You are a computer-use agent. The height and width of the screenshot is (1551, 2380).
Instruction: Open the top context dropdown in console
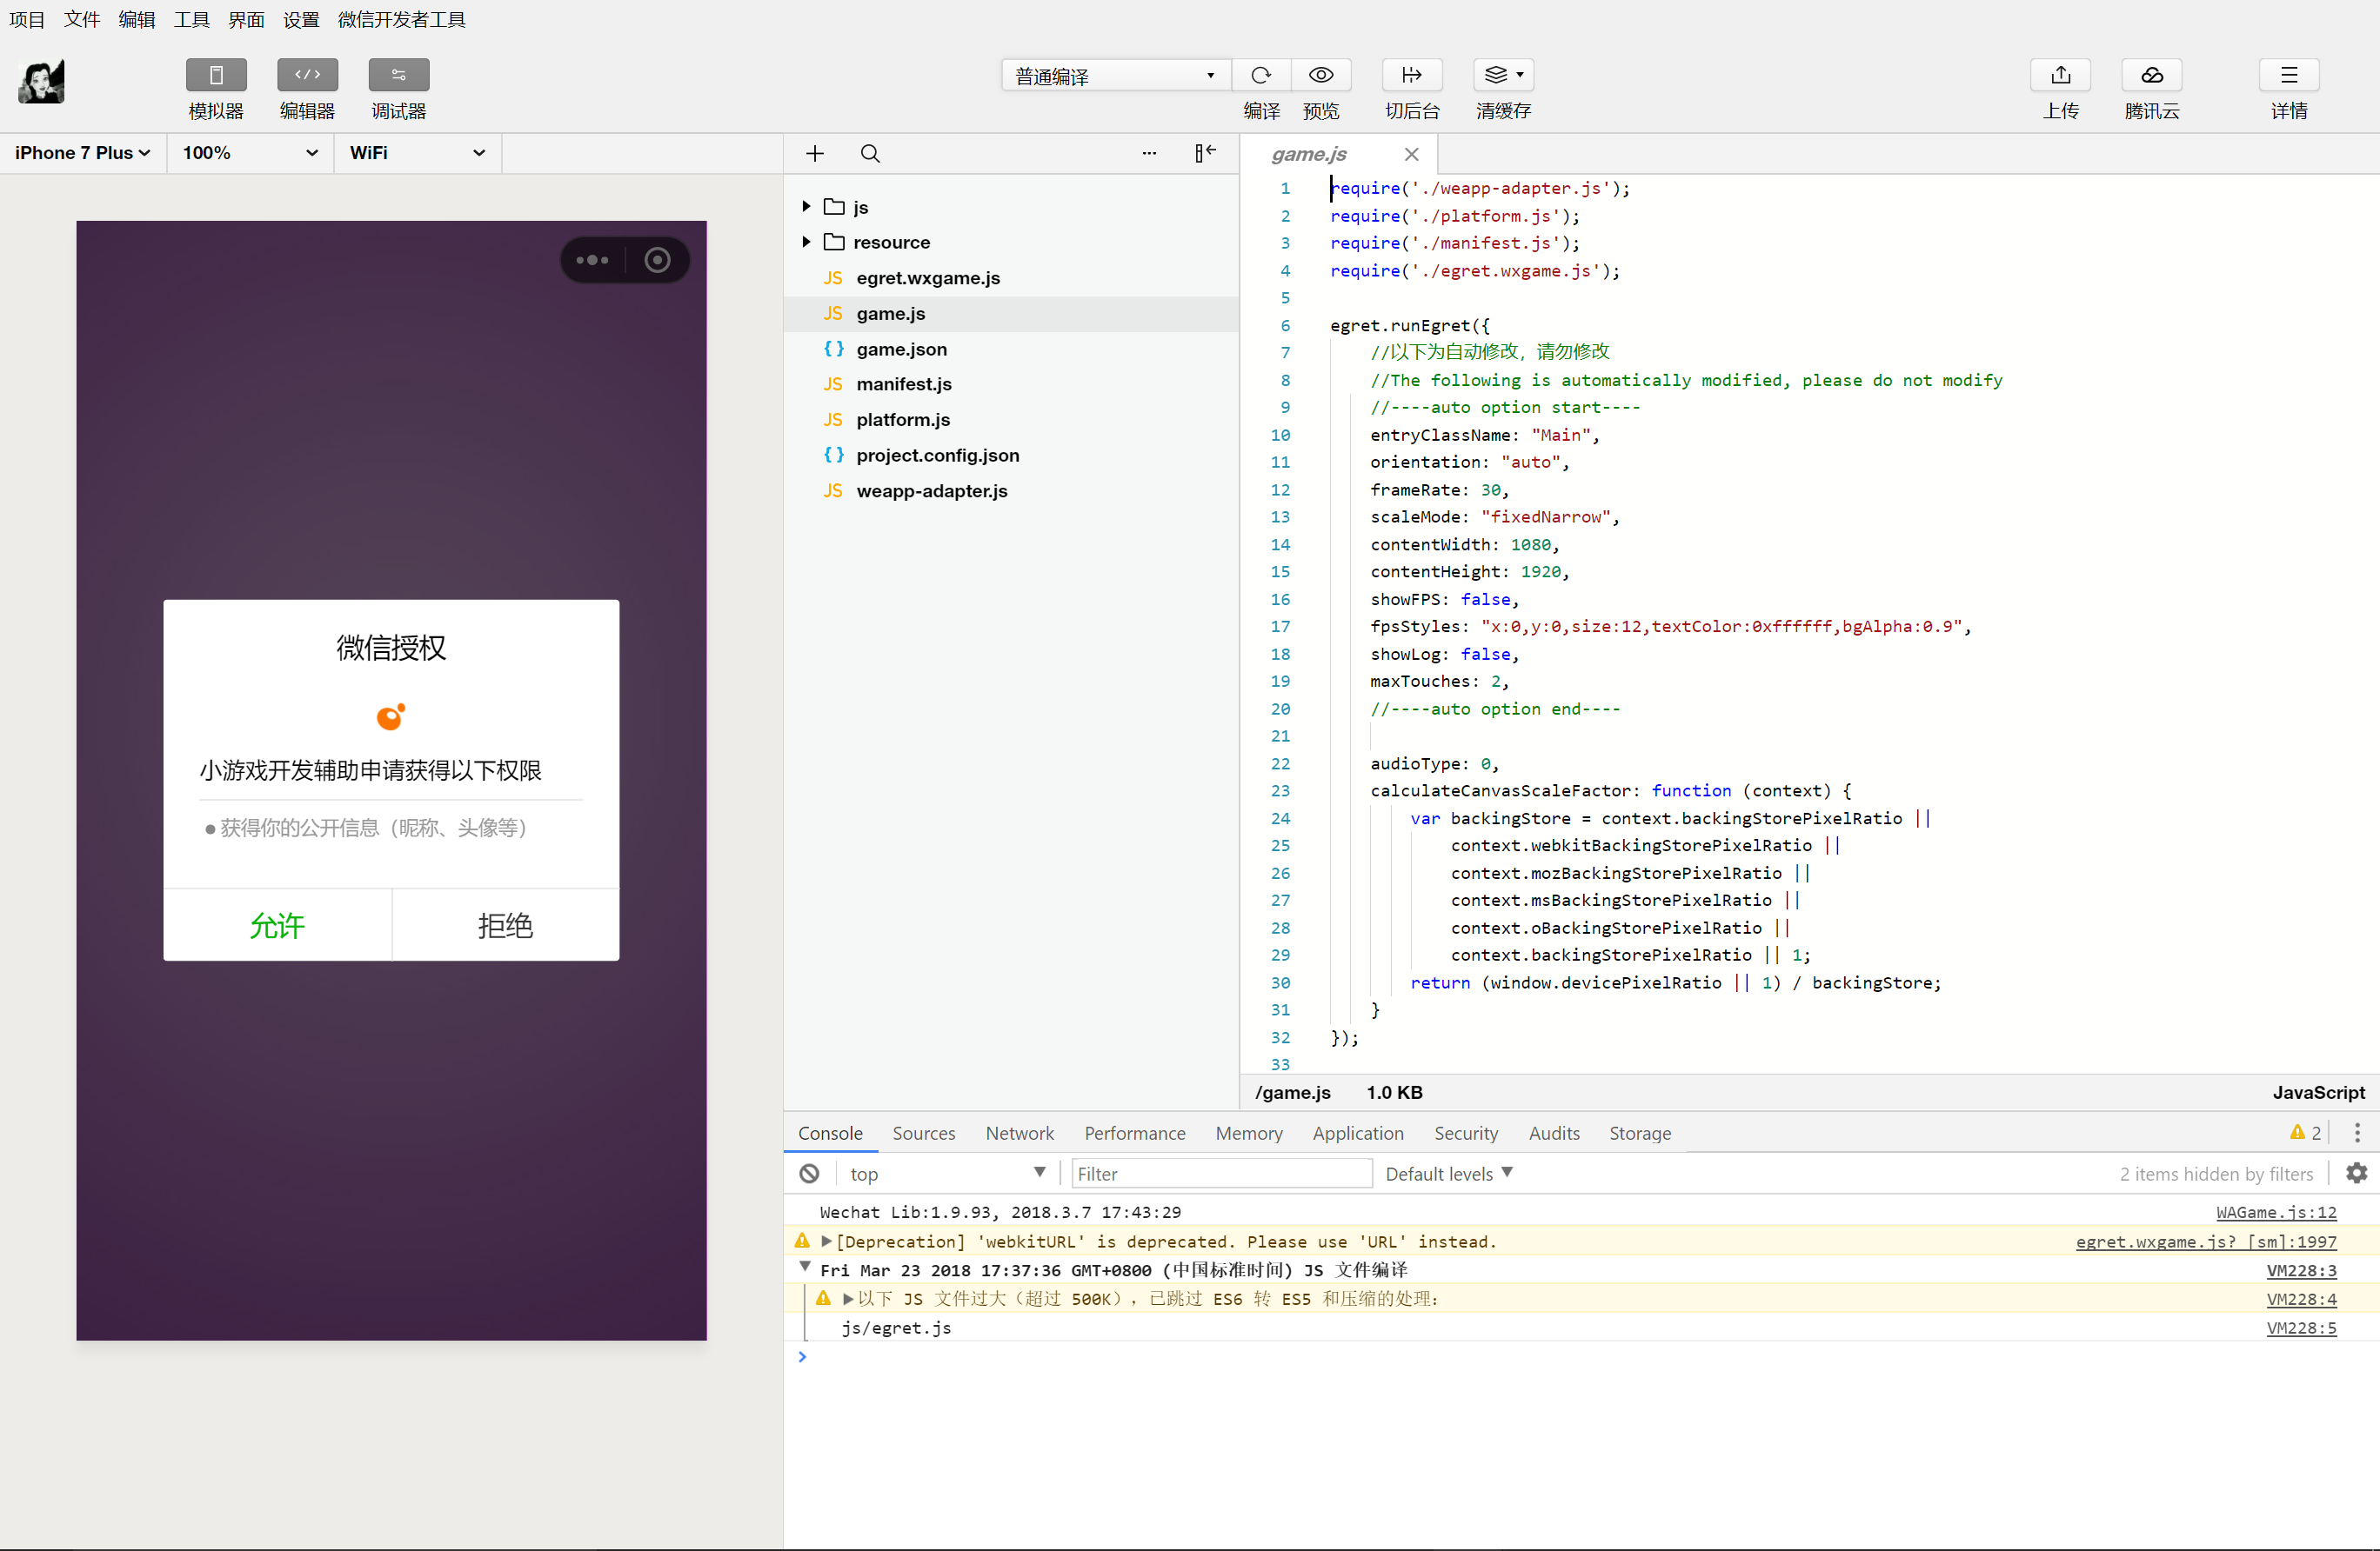946,1173
